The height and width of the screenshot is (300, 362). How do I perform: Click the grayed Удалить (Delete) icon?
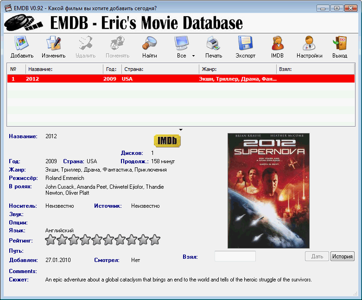pos(85,43)
